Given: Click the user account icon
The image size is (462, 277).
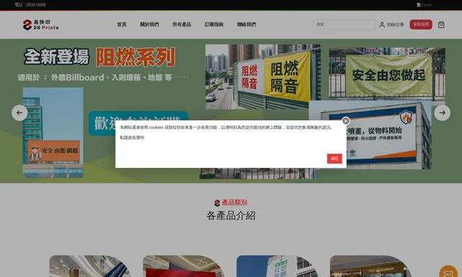Looking at the screenshot, I should pos(382,25).
